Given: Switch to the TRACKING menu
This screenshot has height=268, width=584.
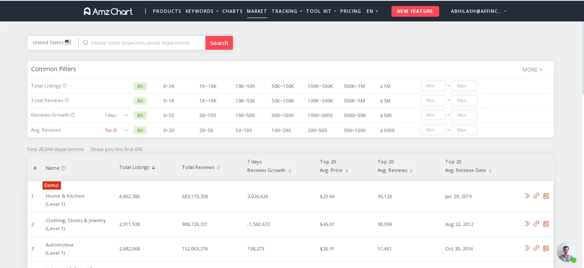Looking at the screenshot, I should (284, 11).
